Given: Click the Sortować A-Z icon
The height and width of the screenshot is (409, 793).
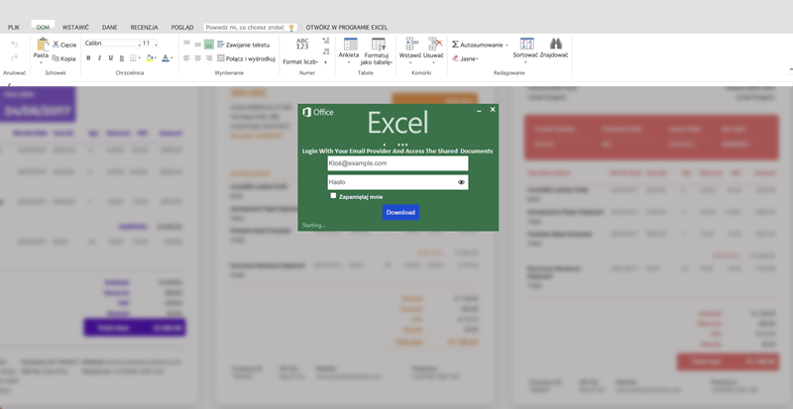Looking at the screenshot, I should click(527, 44).
